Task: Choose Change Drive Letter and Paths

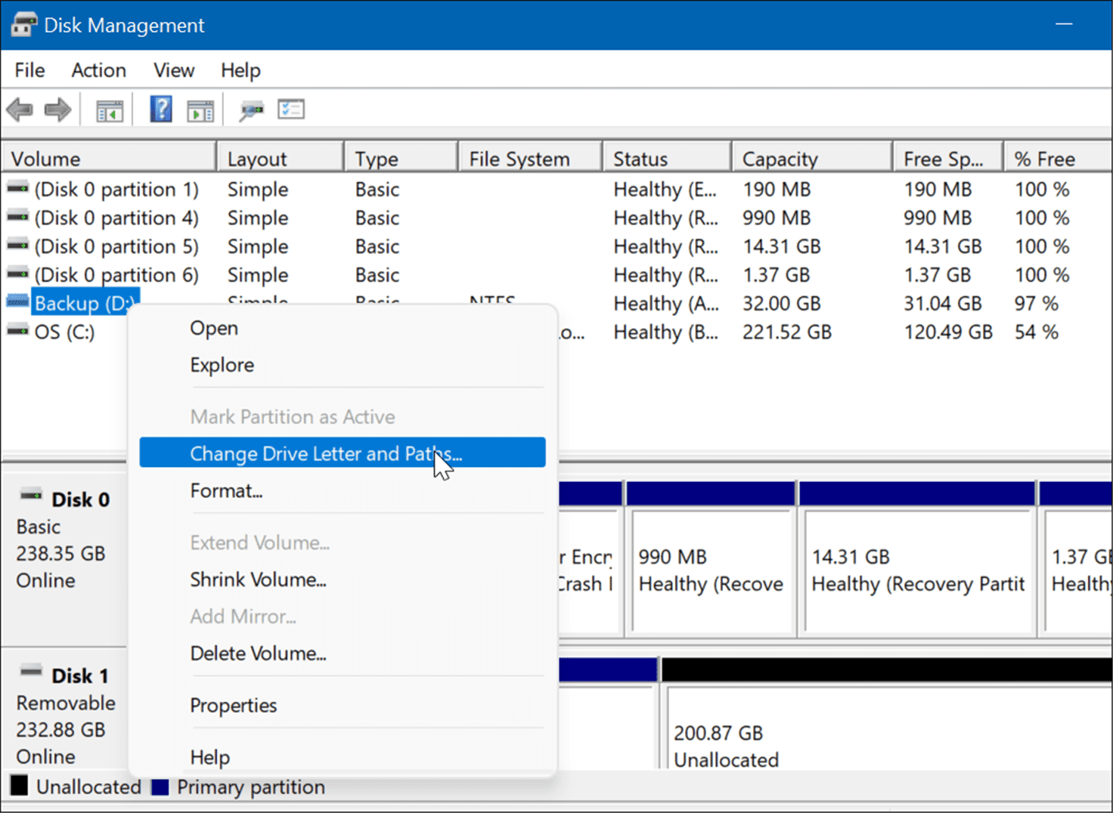Action: (x=325, y=453)
